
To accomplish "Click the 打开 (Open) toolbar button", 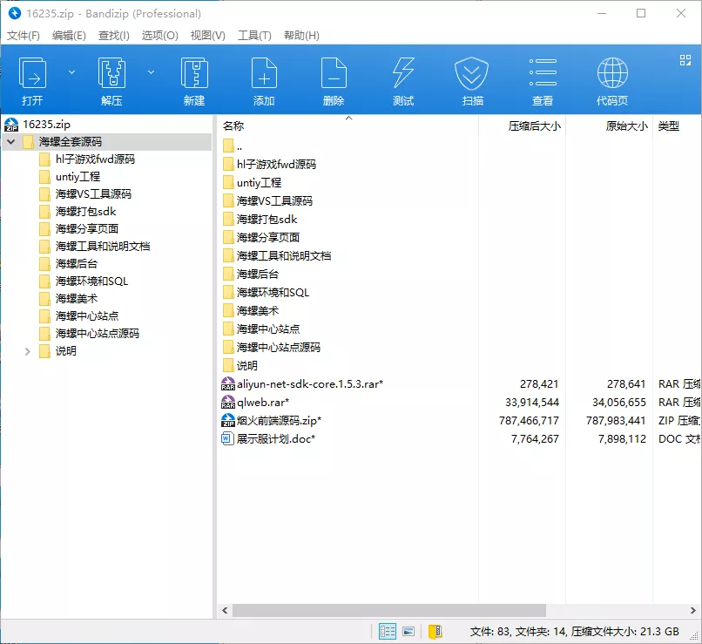I will click(33, 78).
